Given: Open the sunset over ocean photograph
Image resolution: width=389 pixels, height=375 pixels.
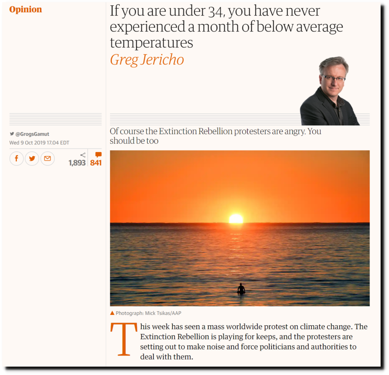Looking at the screenshot, I should 240,228.
